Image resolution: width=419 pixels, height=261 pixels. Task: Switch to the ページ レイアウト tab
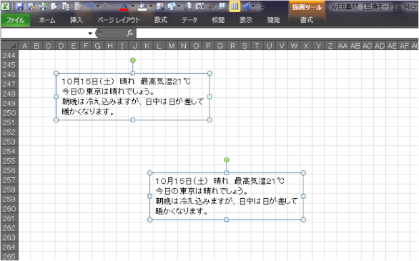[118, 20]
